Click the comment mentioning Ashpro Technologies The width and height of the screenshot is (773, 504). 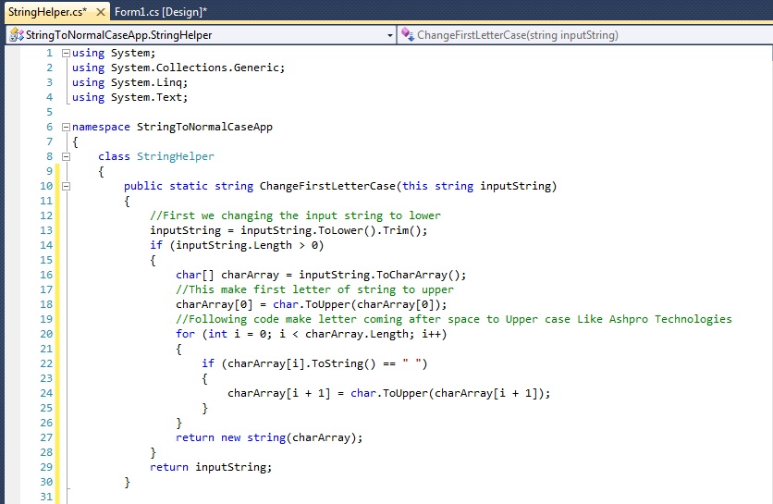(454, 319)
